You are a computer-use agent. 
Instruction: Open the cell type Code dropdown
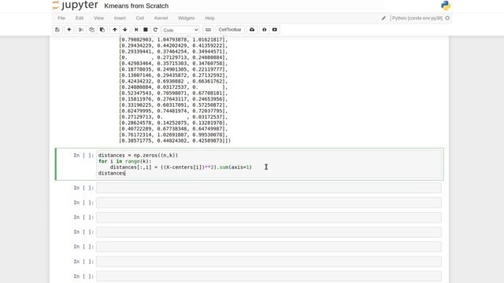pos(180,30)
